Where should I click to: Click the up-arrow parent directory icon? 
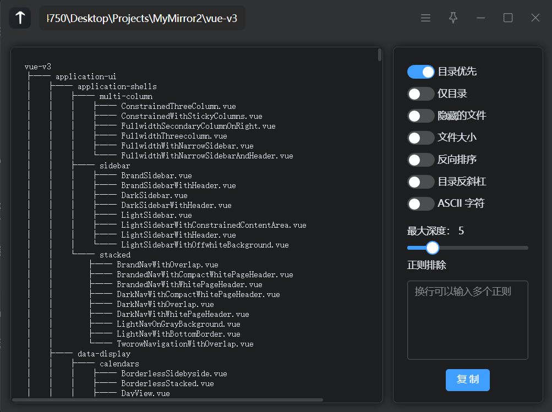(x=20, y=18)
